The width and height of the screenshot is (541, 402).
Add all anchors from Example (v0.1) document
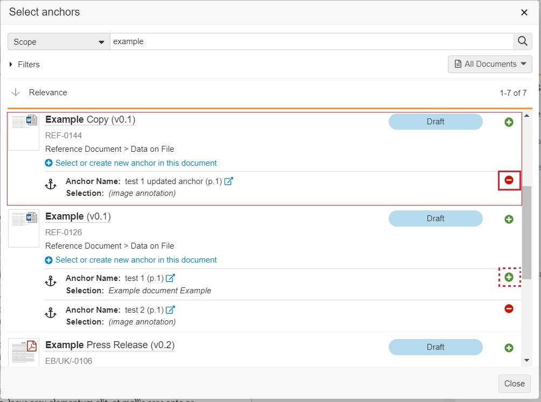(509, 219)
